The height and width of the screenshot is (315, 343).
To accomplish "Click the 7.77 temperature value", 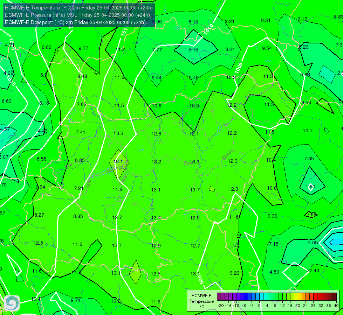I will tap(157, 50).
